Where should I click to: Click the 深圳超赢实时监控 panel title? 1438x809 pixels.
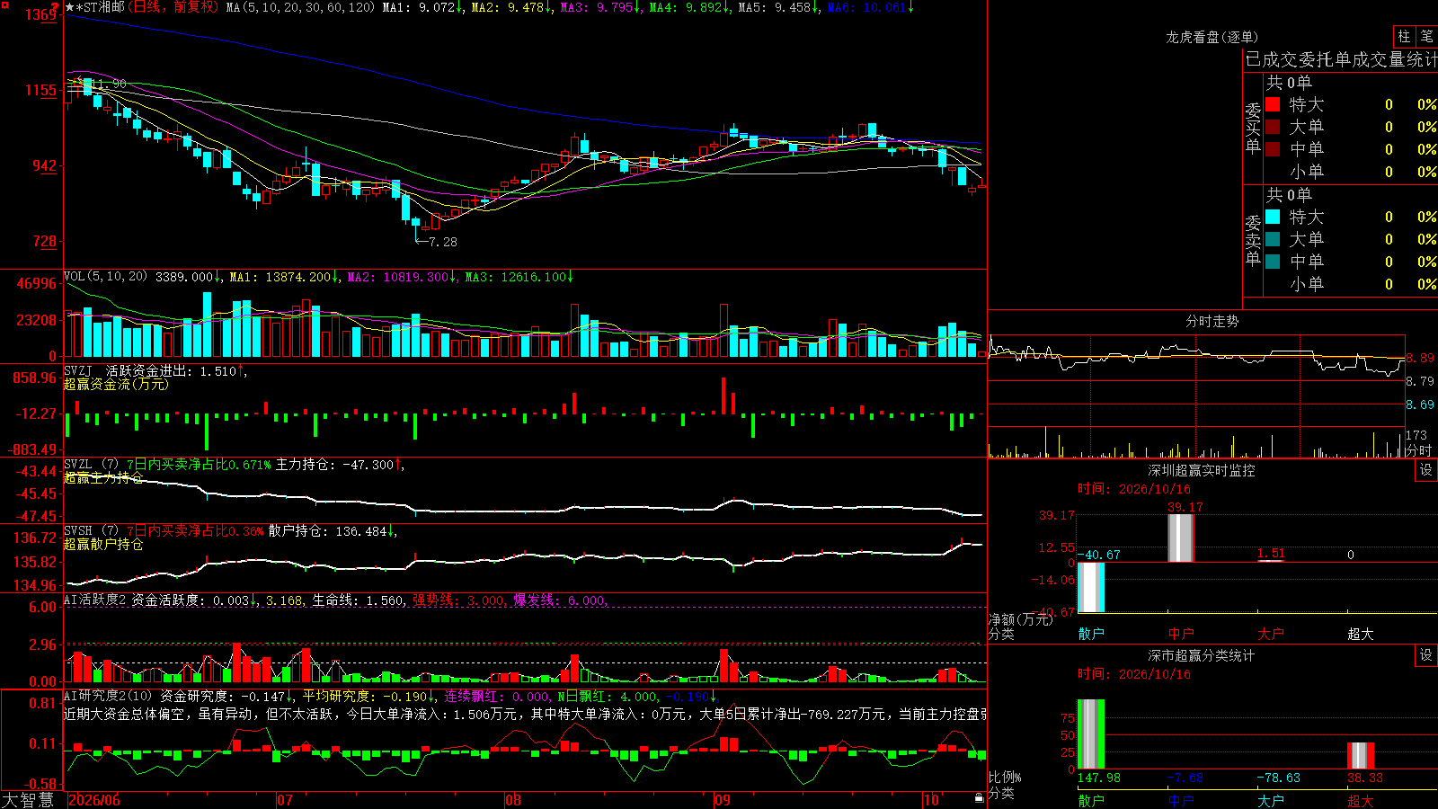tap(1201, 470)
